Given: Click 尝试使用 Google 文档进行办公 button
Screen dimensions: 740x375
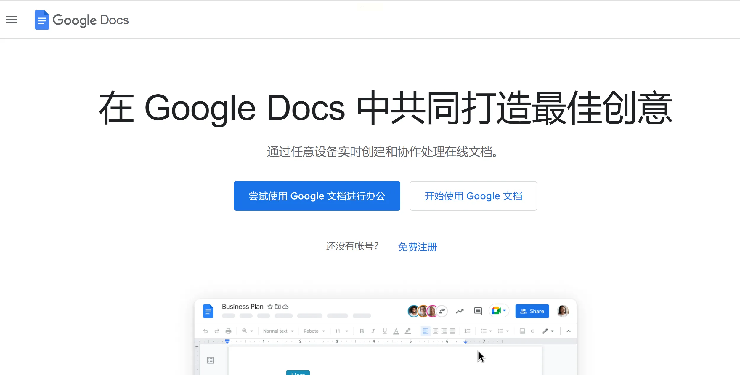Looking at the screenshot, I should tap(317, 196).
